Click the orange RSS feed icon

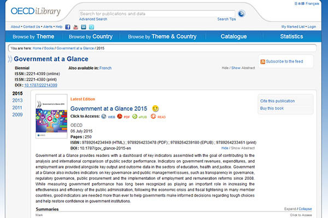[x=263, y=62]
